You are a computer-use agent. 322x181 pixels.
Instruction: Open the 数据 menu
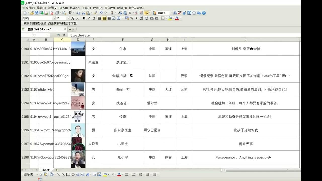[x=98, y=8]
